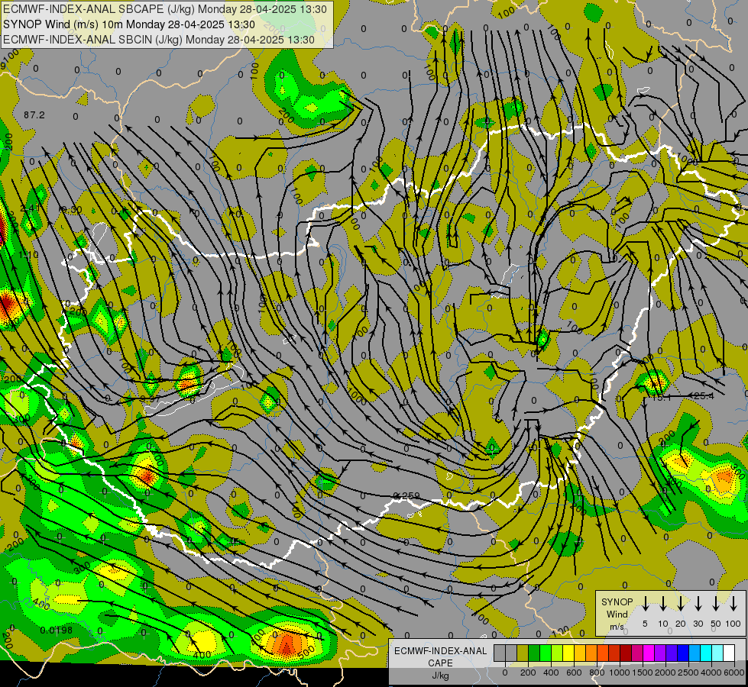Pick the pure yellow CAPE legend swatch
This screenshot has width=748, height=687.
pyautogui.click(x=568, y=653)
